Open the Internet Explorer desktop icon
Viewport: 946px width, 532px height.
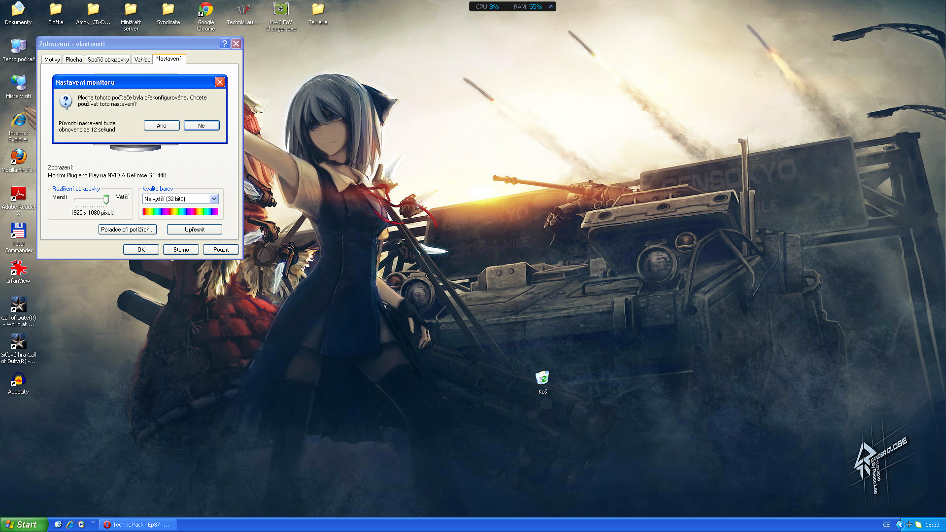click(x=18, y=121)
